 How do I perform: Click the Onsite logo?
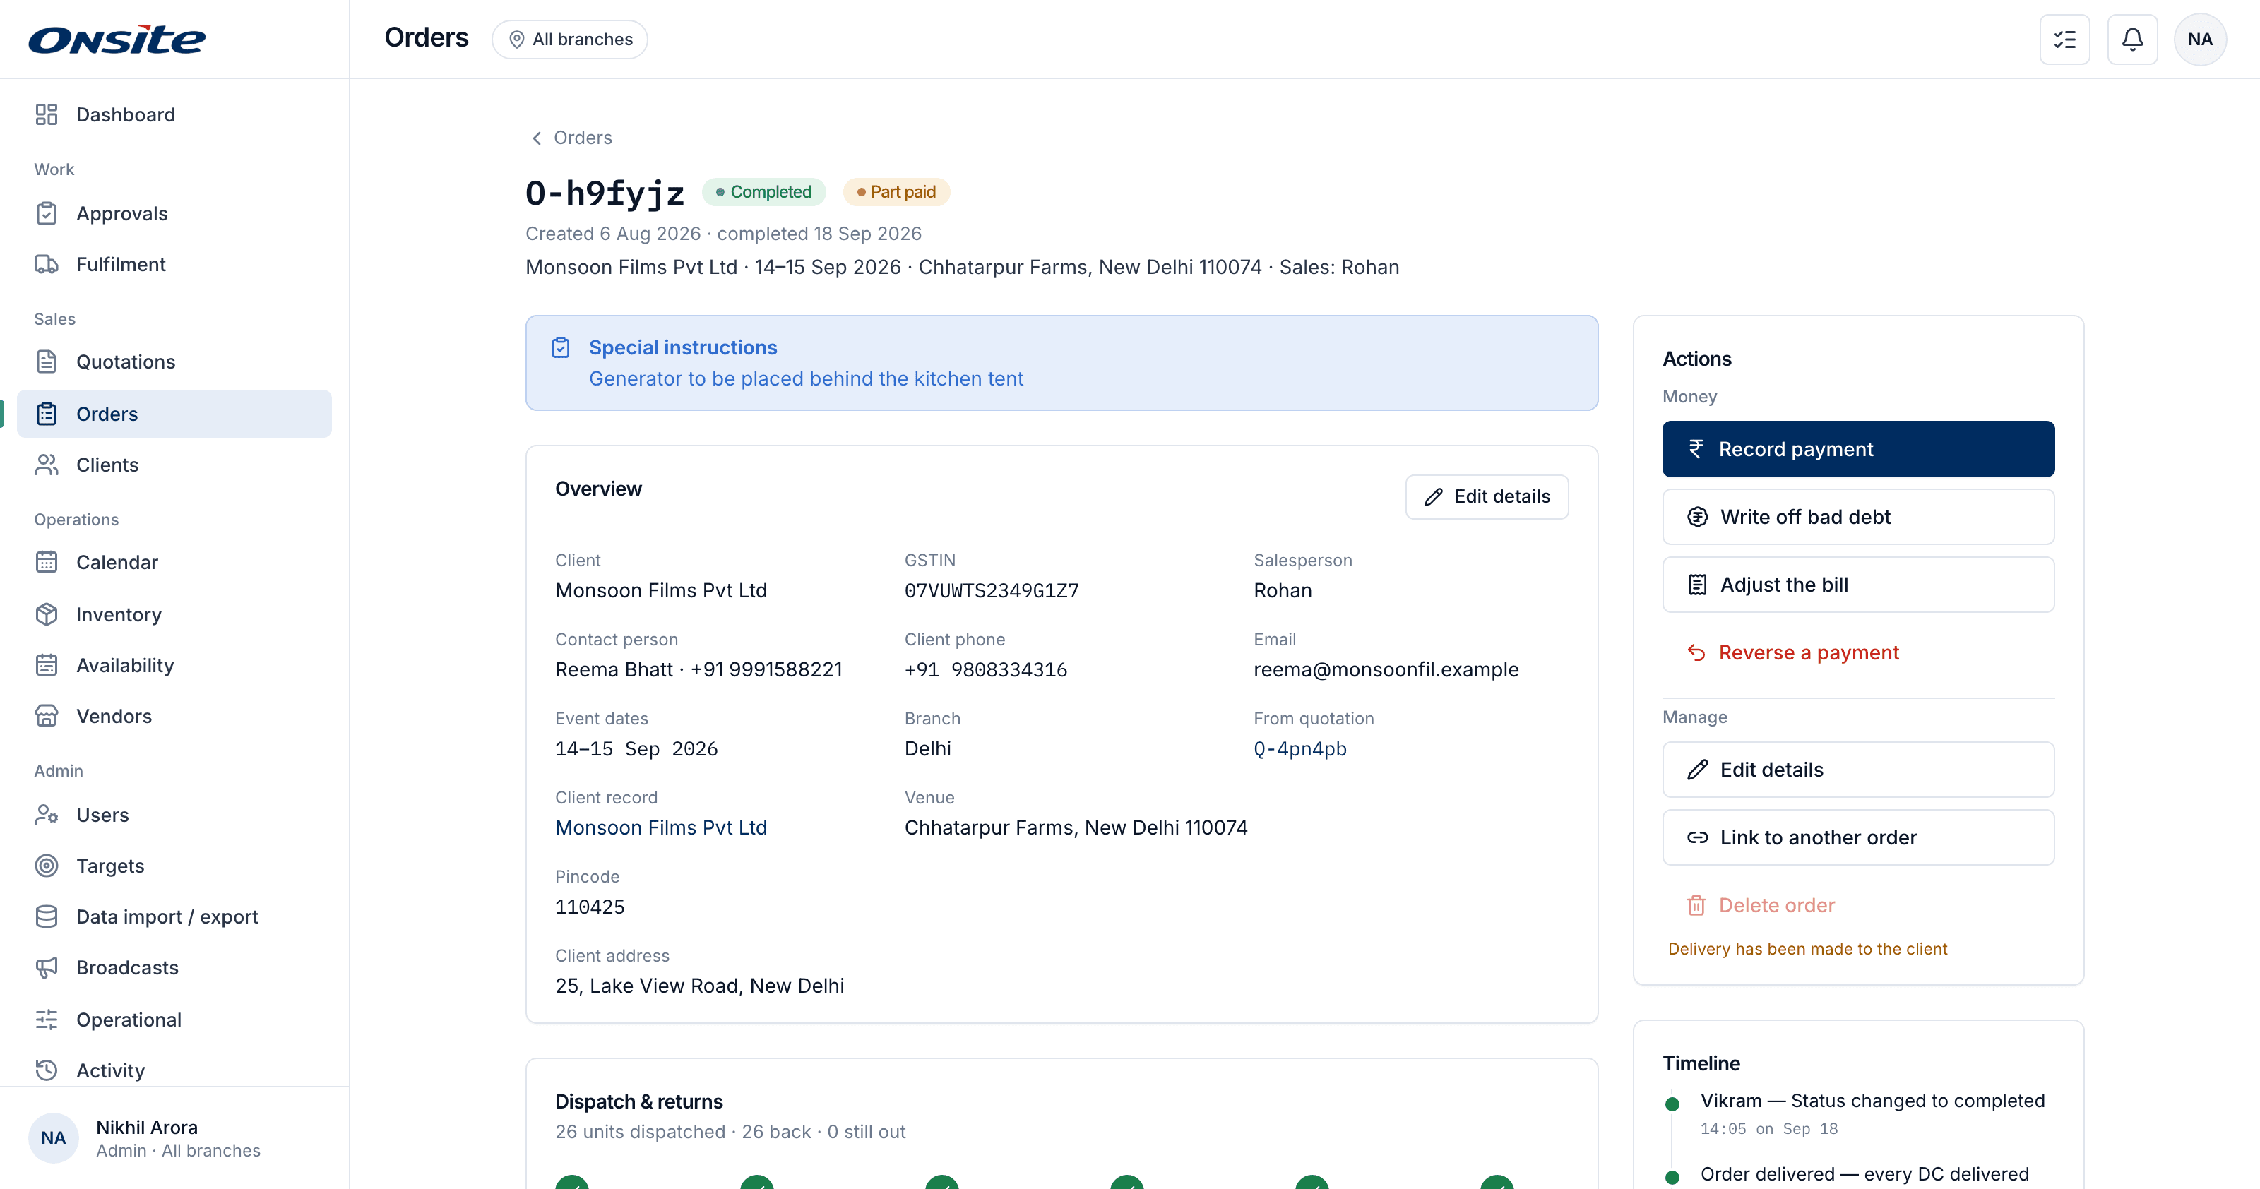117,40
